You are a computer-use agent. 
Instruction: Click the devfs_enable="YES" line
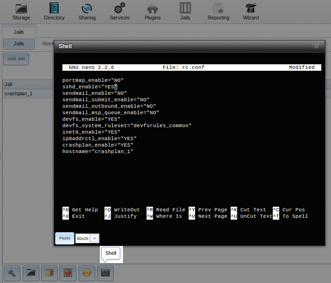[x=92, y=119]
